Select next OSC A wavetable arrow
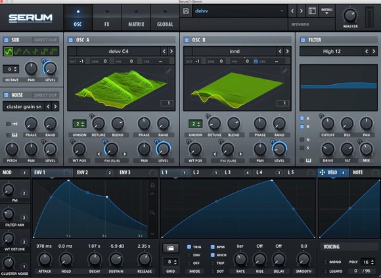Image resolution: width=381 pixels, height=278 pixels. coord(171,51)
